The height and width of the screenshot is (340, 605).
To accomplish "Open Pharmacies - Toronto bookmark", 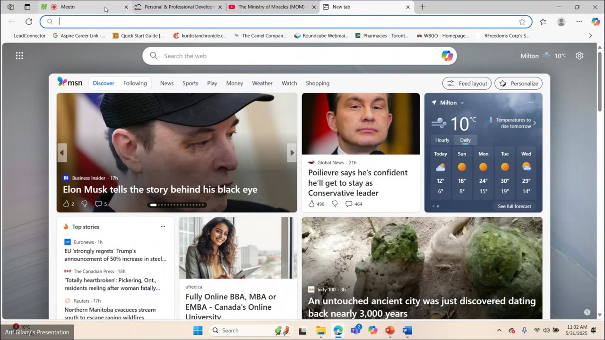I will (x=382, y=35).
